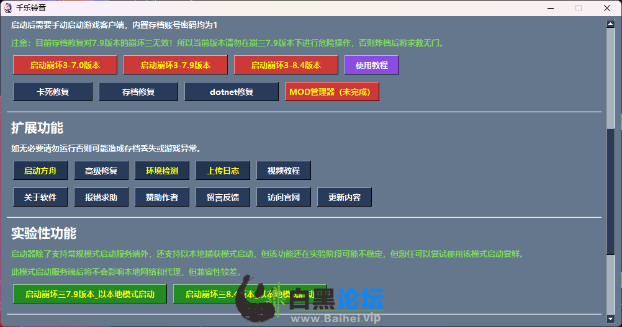Run 环境检测 environment check
The width and height of the screenshot is (622, 327).
(162, 171)
